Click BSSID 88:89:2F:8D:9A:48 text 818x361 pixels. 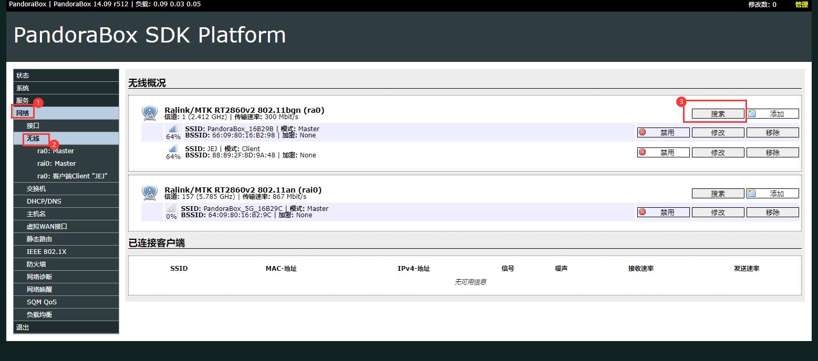click(x=230, y=155)
